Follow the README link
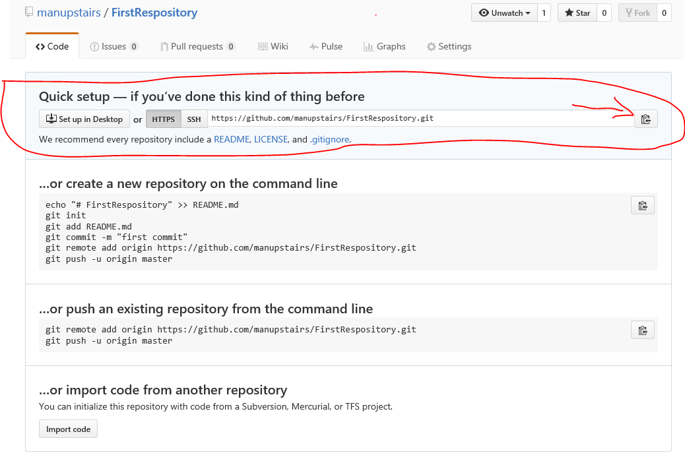The width and height of the screenshot is (685, 463). pyautogui.click(x=232, y=139)
